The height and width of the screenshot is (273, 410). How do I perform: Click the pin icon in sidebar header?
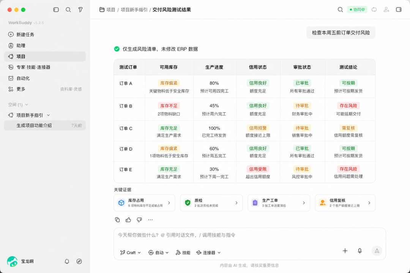(80, 9)
